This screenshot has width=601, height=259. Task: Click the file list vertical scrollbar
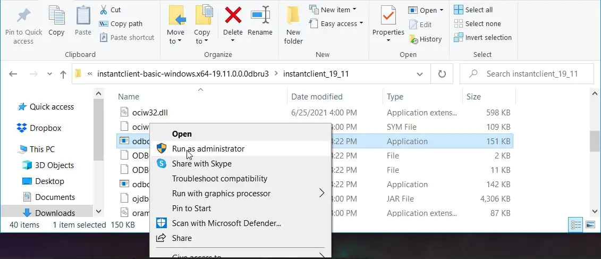pyautogui.click(x=594, y=141)
